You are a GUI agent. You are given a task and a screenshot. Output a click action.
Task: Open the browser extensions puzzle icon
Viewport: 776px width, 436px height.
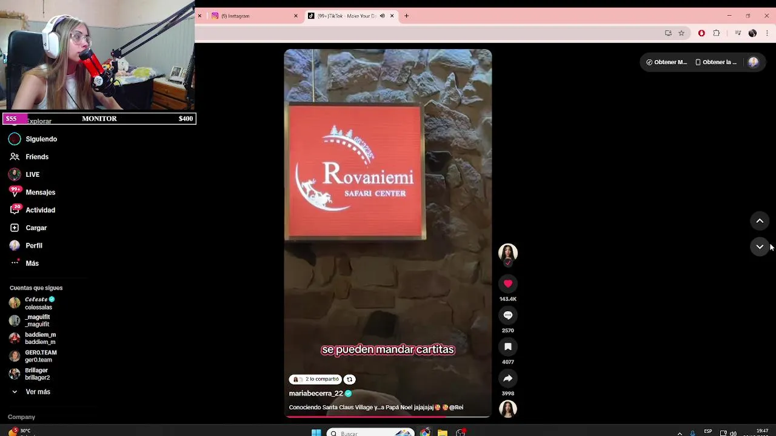point(716,33)
